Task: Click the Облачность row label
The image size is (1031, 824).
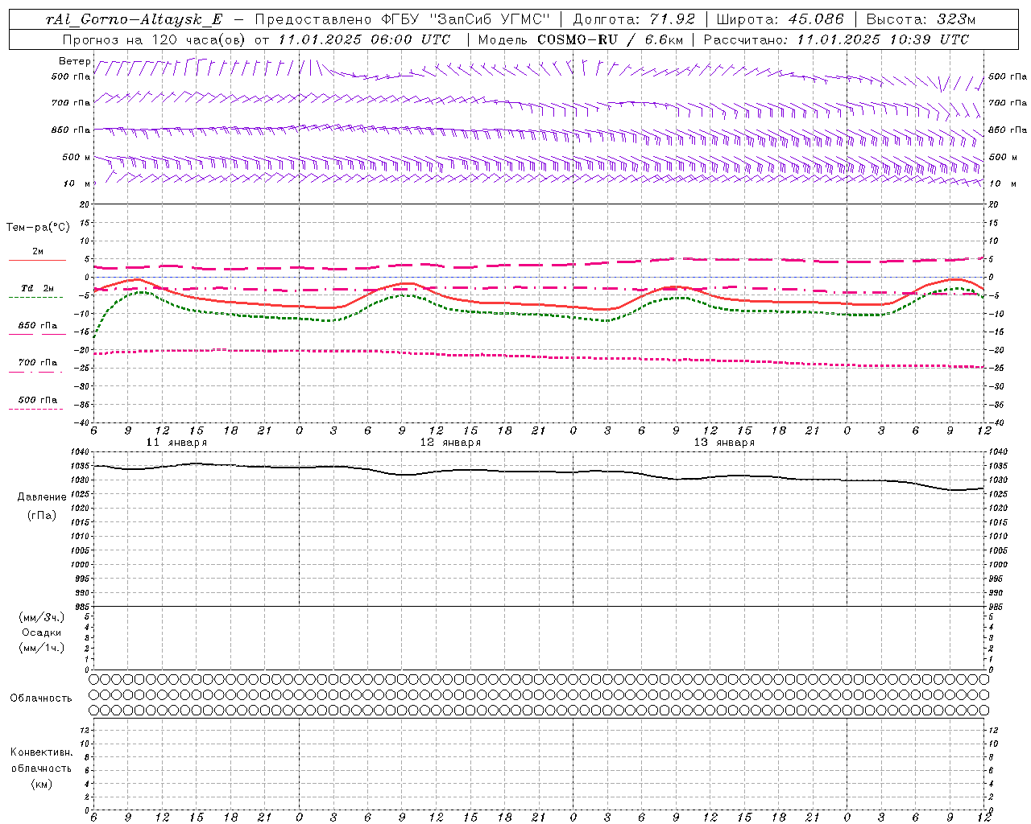Action: pyautogui.click(x=41, y=698)
